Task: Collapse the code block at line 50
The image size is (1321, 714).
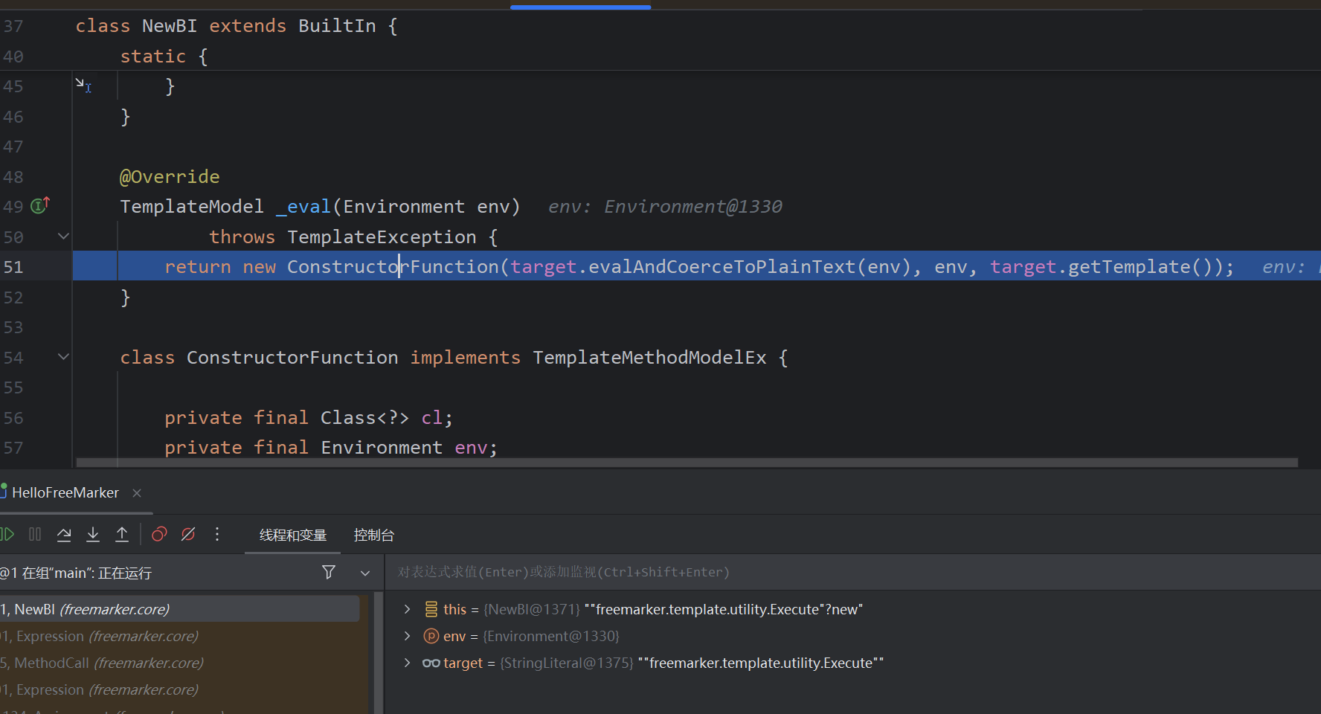Action: tap(64, 237)
